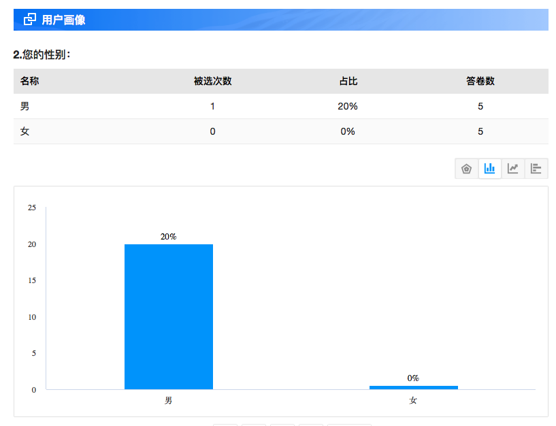Click the y-axis value 10
The height and width of the screenshot is (426, 556).
32,317
